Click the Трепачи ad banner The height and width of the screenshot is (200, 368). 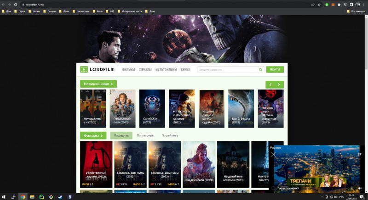317,182
